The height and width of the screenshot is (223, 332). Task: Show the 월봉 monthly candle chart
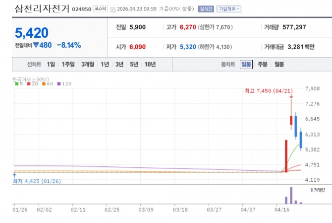coord(279,65)
